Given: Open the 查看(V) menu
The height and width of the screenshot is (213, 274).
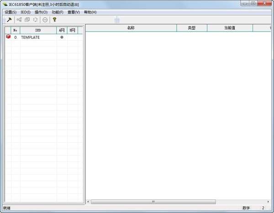Looking at the screenshot, I should pos(74,12).
